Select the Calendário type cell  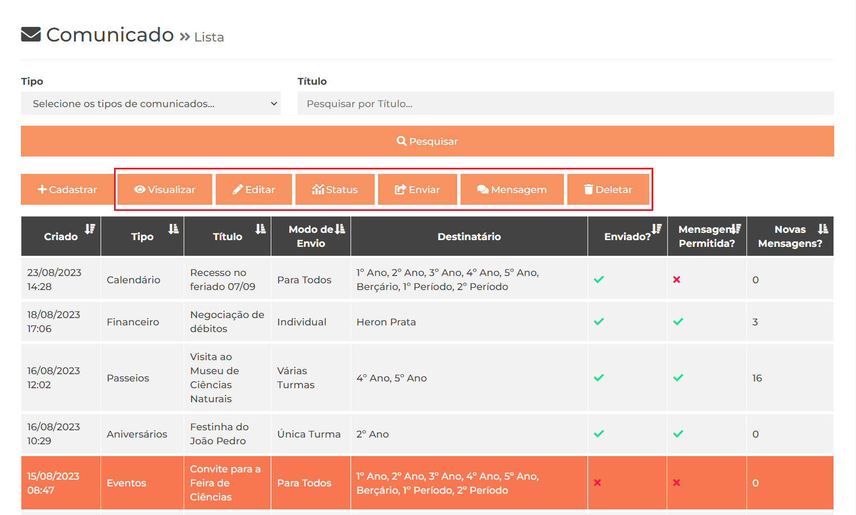tap(142, 279)
